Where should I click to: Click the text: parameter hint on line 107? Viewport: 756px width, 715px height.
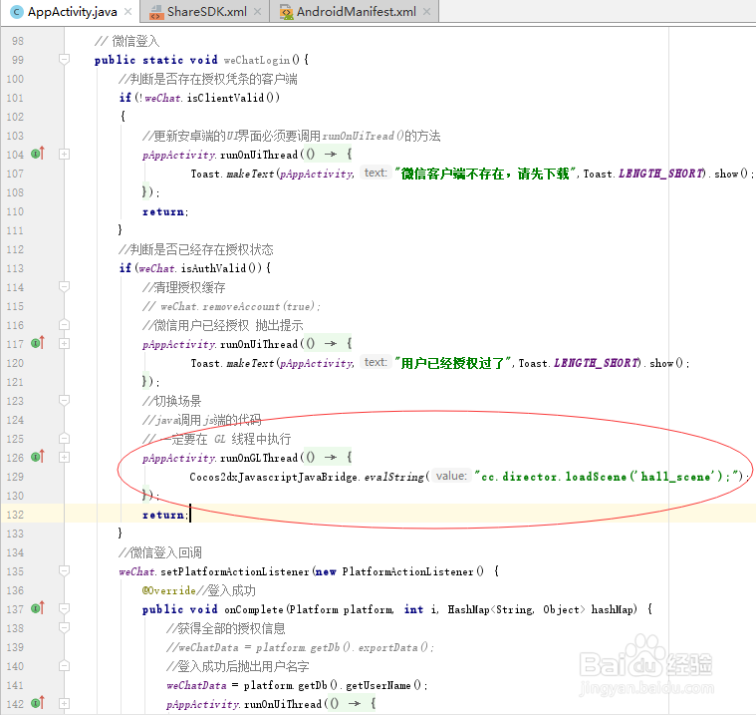(376, 173)
